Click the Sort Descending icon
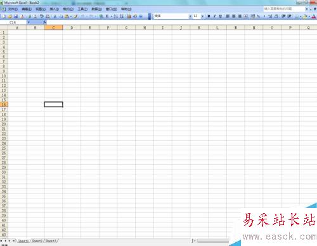Screen dimensions: 317x246 [x=122, y=16]
